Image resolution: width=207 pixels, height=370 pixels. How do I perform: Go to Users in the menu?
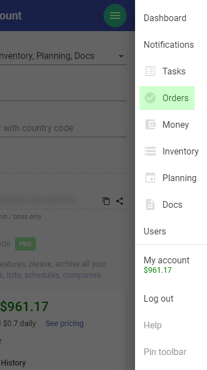[x=155, y=231]
